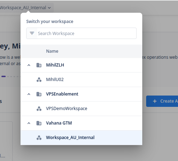The width and height of the screenshot is (178, 161).
Task: Click the Workspace_AU_Internal cluster icon
Action: (x=39, y=138)
